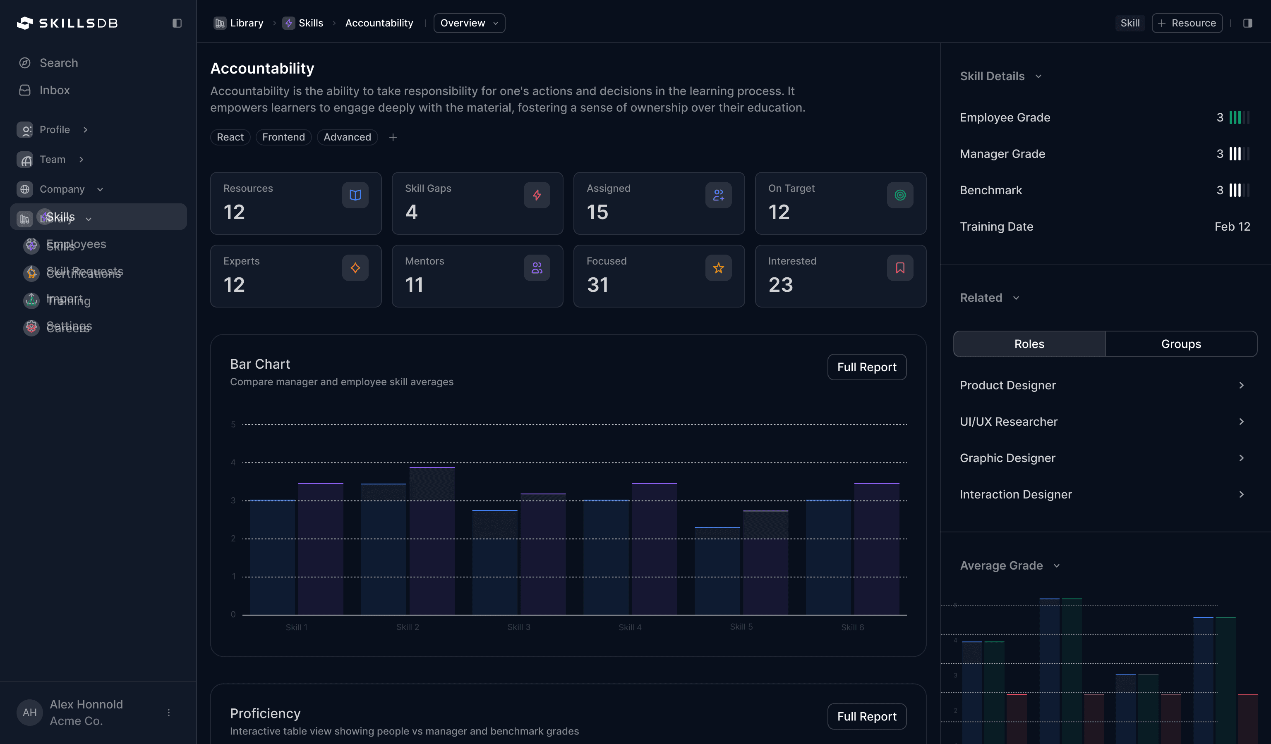Click the user-plus icon in Assigned card
The image size is (1271, 744).
(718, 195)
